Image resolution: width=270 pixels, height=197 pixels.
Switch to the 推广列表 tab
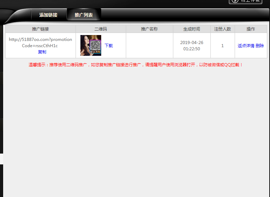(84, 15)
